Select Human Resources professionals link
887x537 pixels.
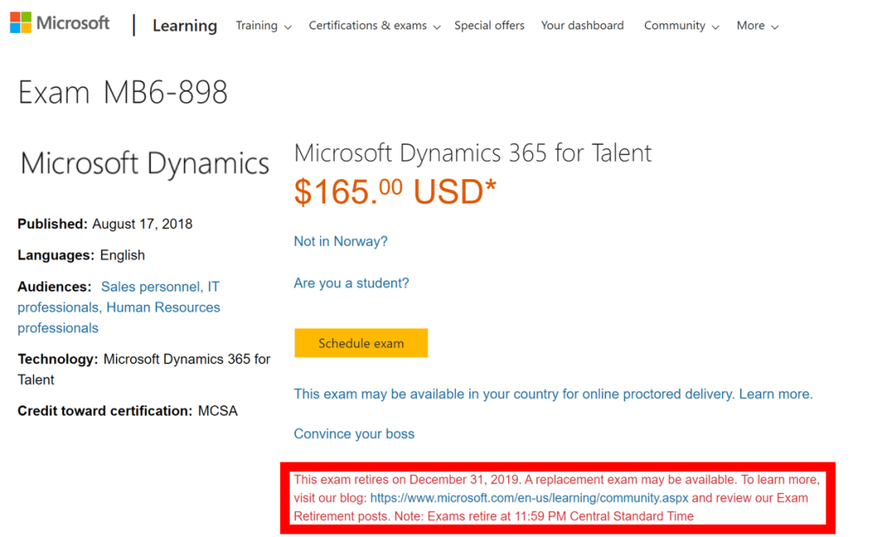[163, 307]
